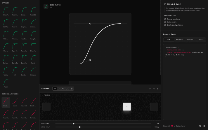This screenshot has width=208, height=130.
Task: Switch preview to position arrow mode
Action: click(x=55, y=89)
